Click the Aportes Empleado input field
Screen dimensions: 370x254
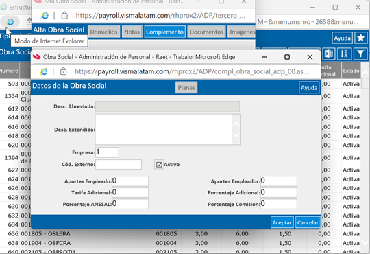[x=130, y=181]
